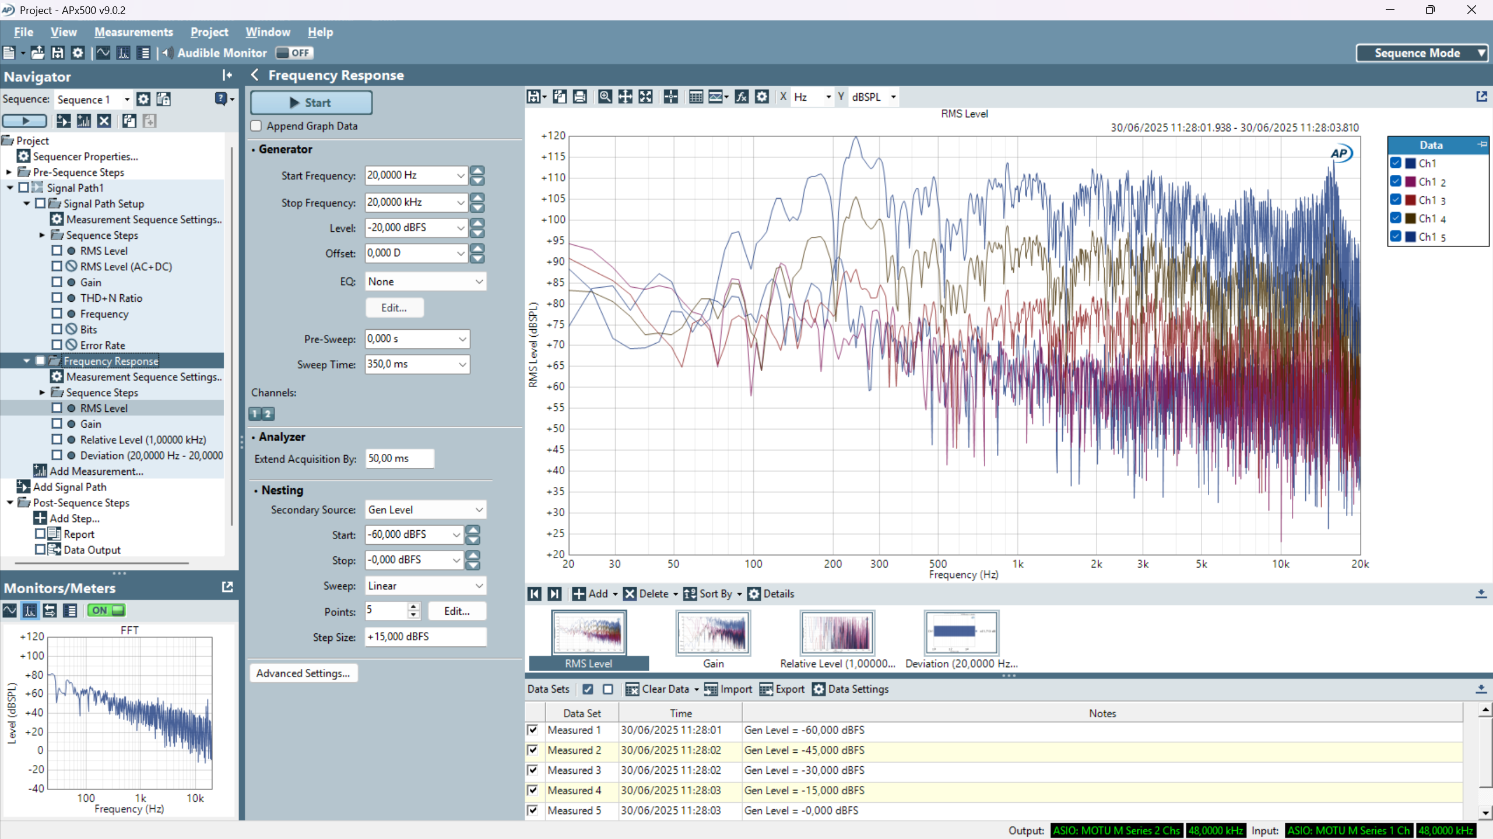Increase the Points stepper value

point(413,607)
